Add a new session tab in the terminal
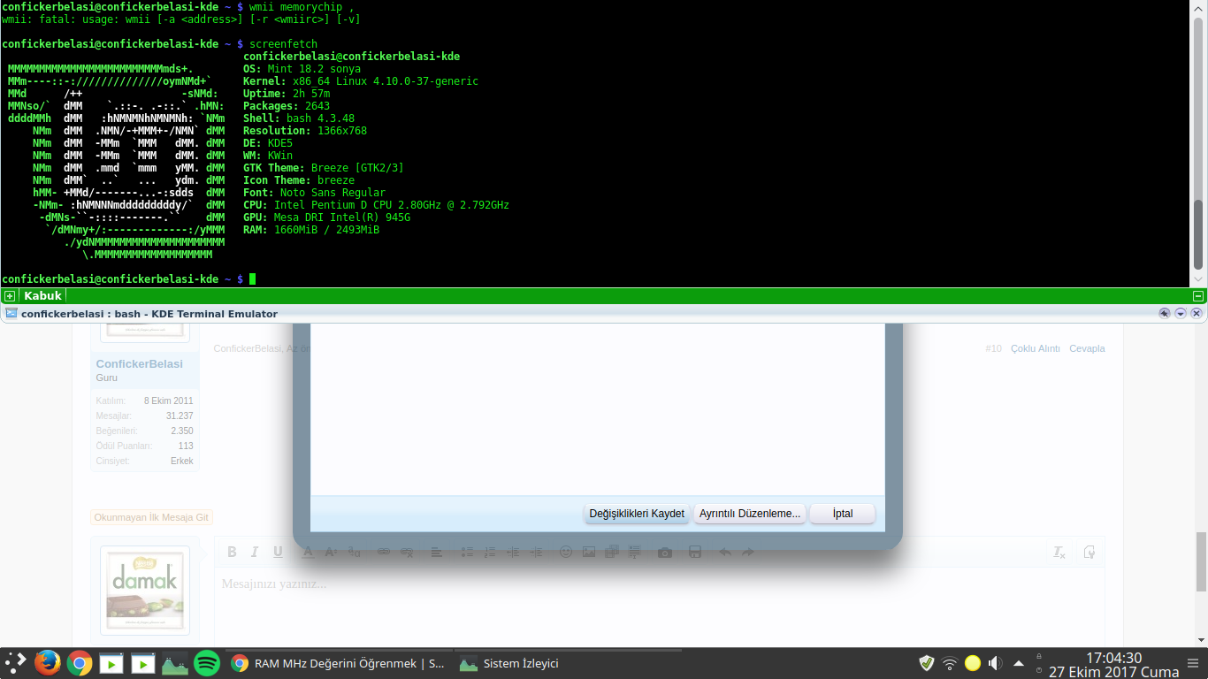This screenshot has height=679, width=1208. (x=9, y=296)
